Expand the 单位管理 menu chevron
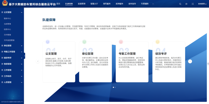 [22, 46]
